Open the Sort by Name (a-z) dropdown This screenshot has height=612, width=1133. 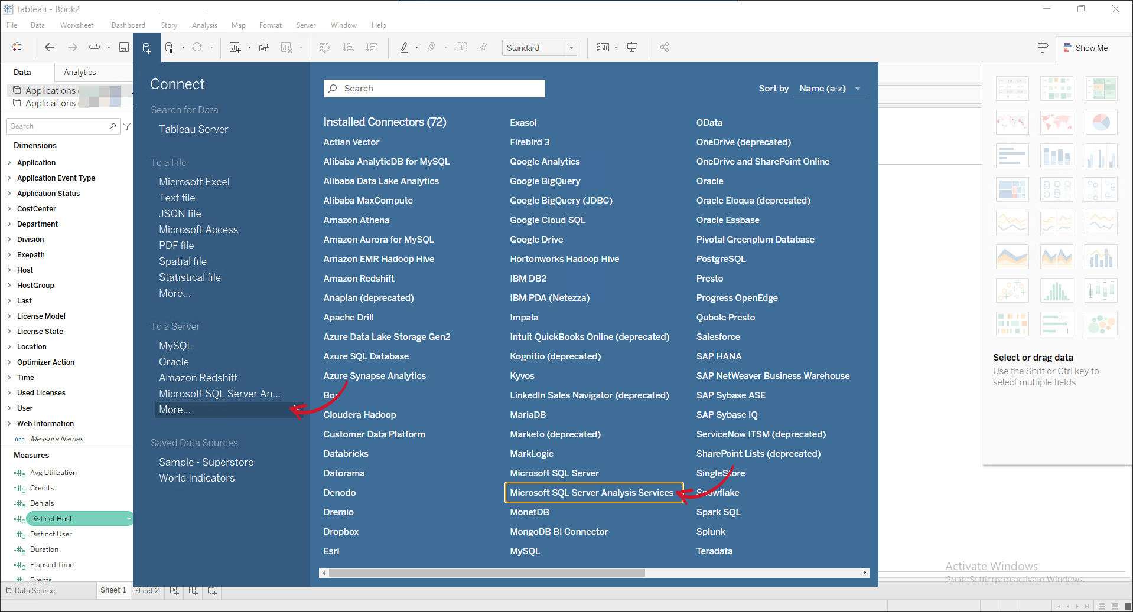coord(829,89)
